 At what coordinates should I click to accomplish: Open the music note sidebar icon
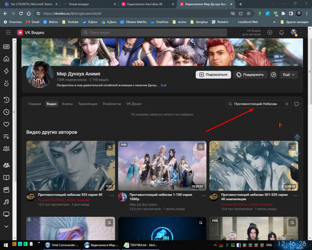pyautogui.click(x=6, y=202)
